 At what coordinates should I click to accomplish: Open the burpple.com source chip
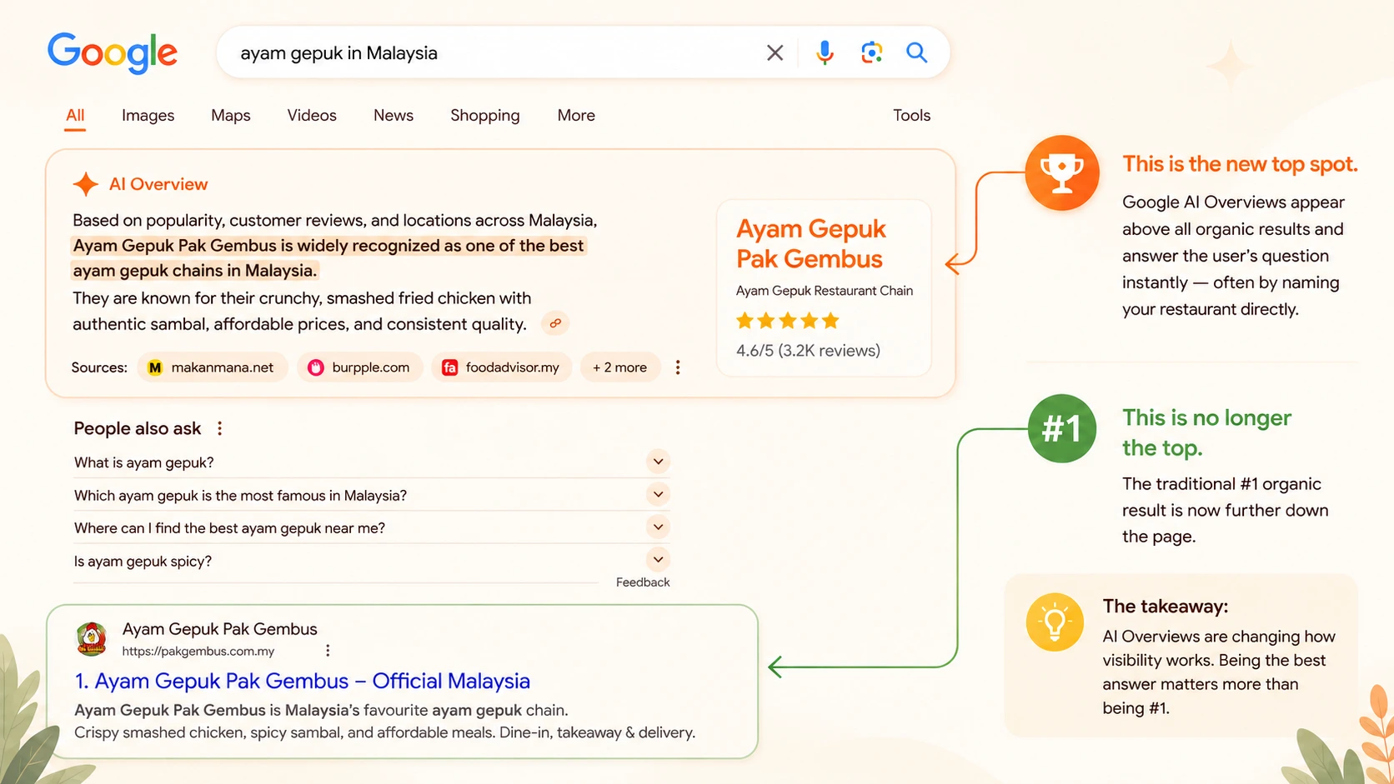point(360,367)
